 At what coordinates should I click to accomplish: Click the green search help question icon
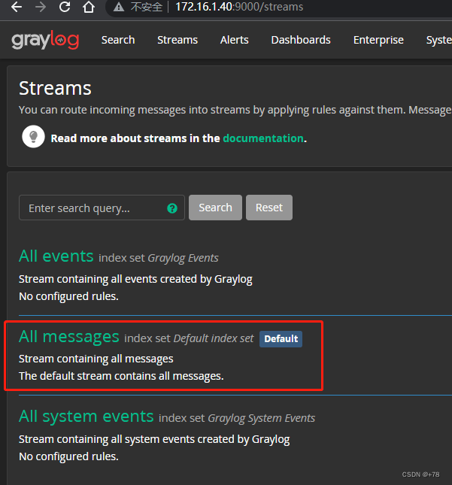pos(172,208)
